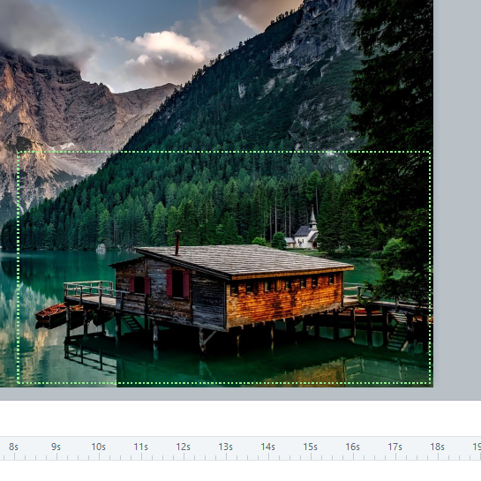The width and height of the screenshot is (481, 481).
Task: Move playhead to the 11s ruler mark
Action: pos(140,447)
